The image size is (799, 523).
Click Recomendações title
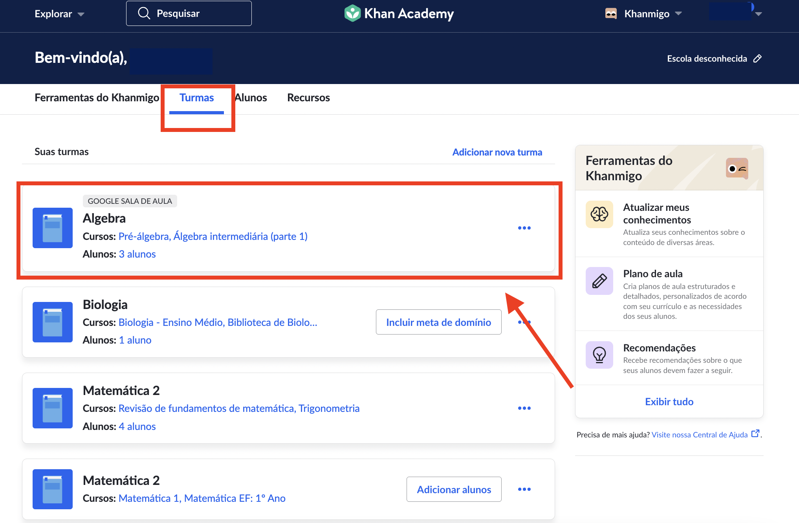click(x=659, y=348)
